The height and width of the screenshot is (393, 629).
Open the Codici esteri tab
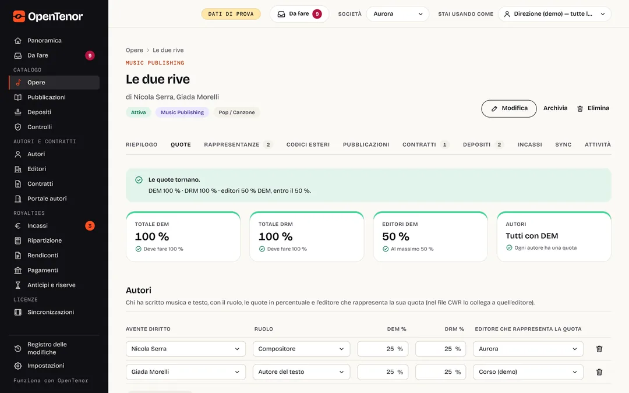pos(308,145)
